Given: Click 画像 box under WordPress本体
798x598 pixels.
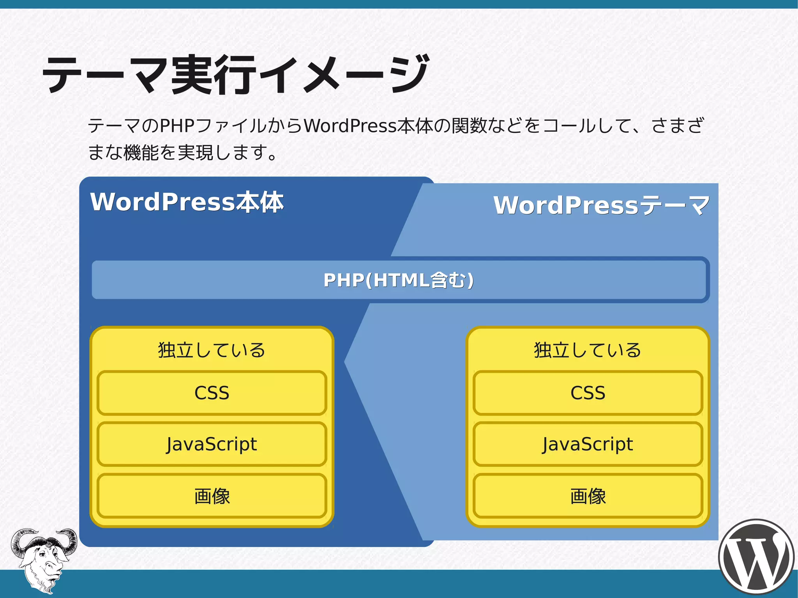Looking at the screenshot, I should (x=212, y=496).
